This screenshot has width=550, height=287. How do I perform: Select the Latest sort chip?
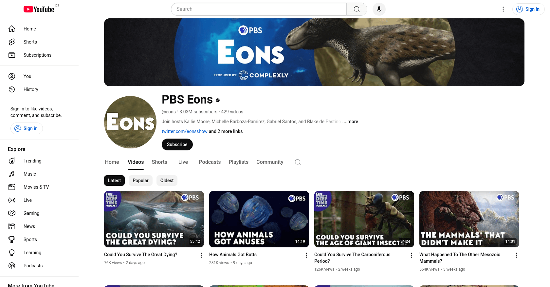pos(114,181)
